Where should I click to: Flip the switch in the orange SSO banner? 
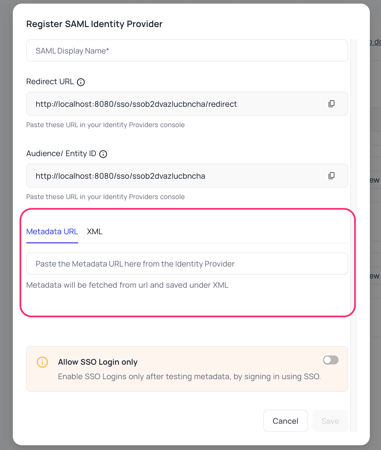coord(330,360)
